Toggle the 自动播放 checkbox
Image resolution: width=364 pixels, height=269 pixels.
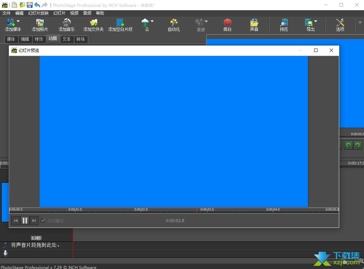click(x=43, y=220)
